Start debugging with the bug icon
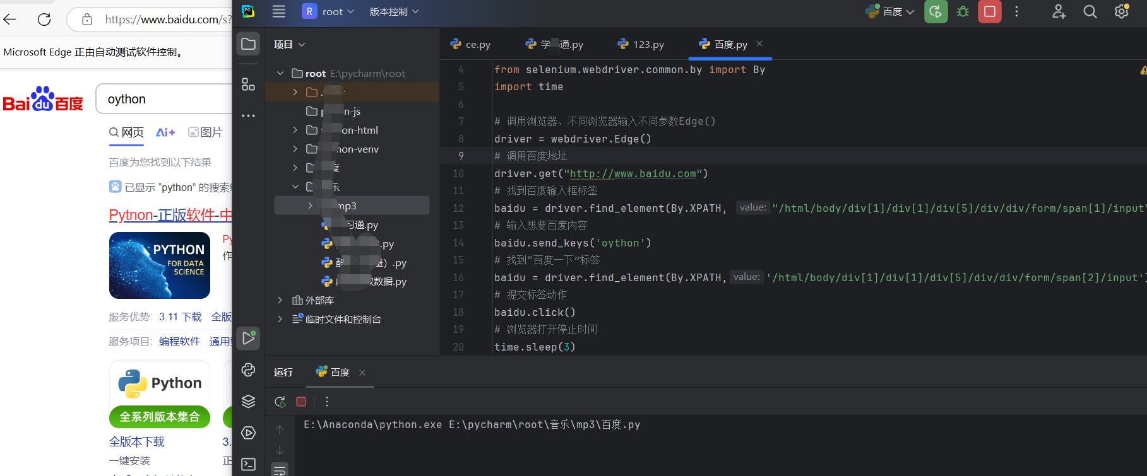The image size is (1147, 476). tap(963, 11)
